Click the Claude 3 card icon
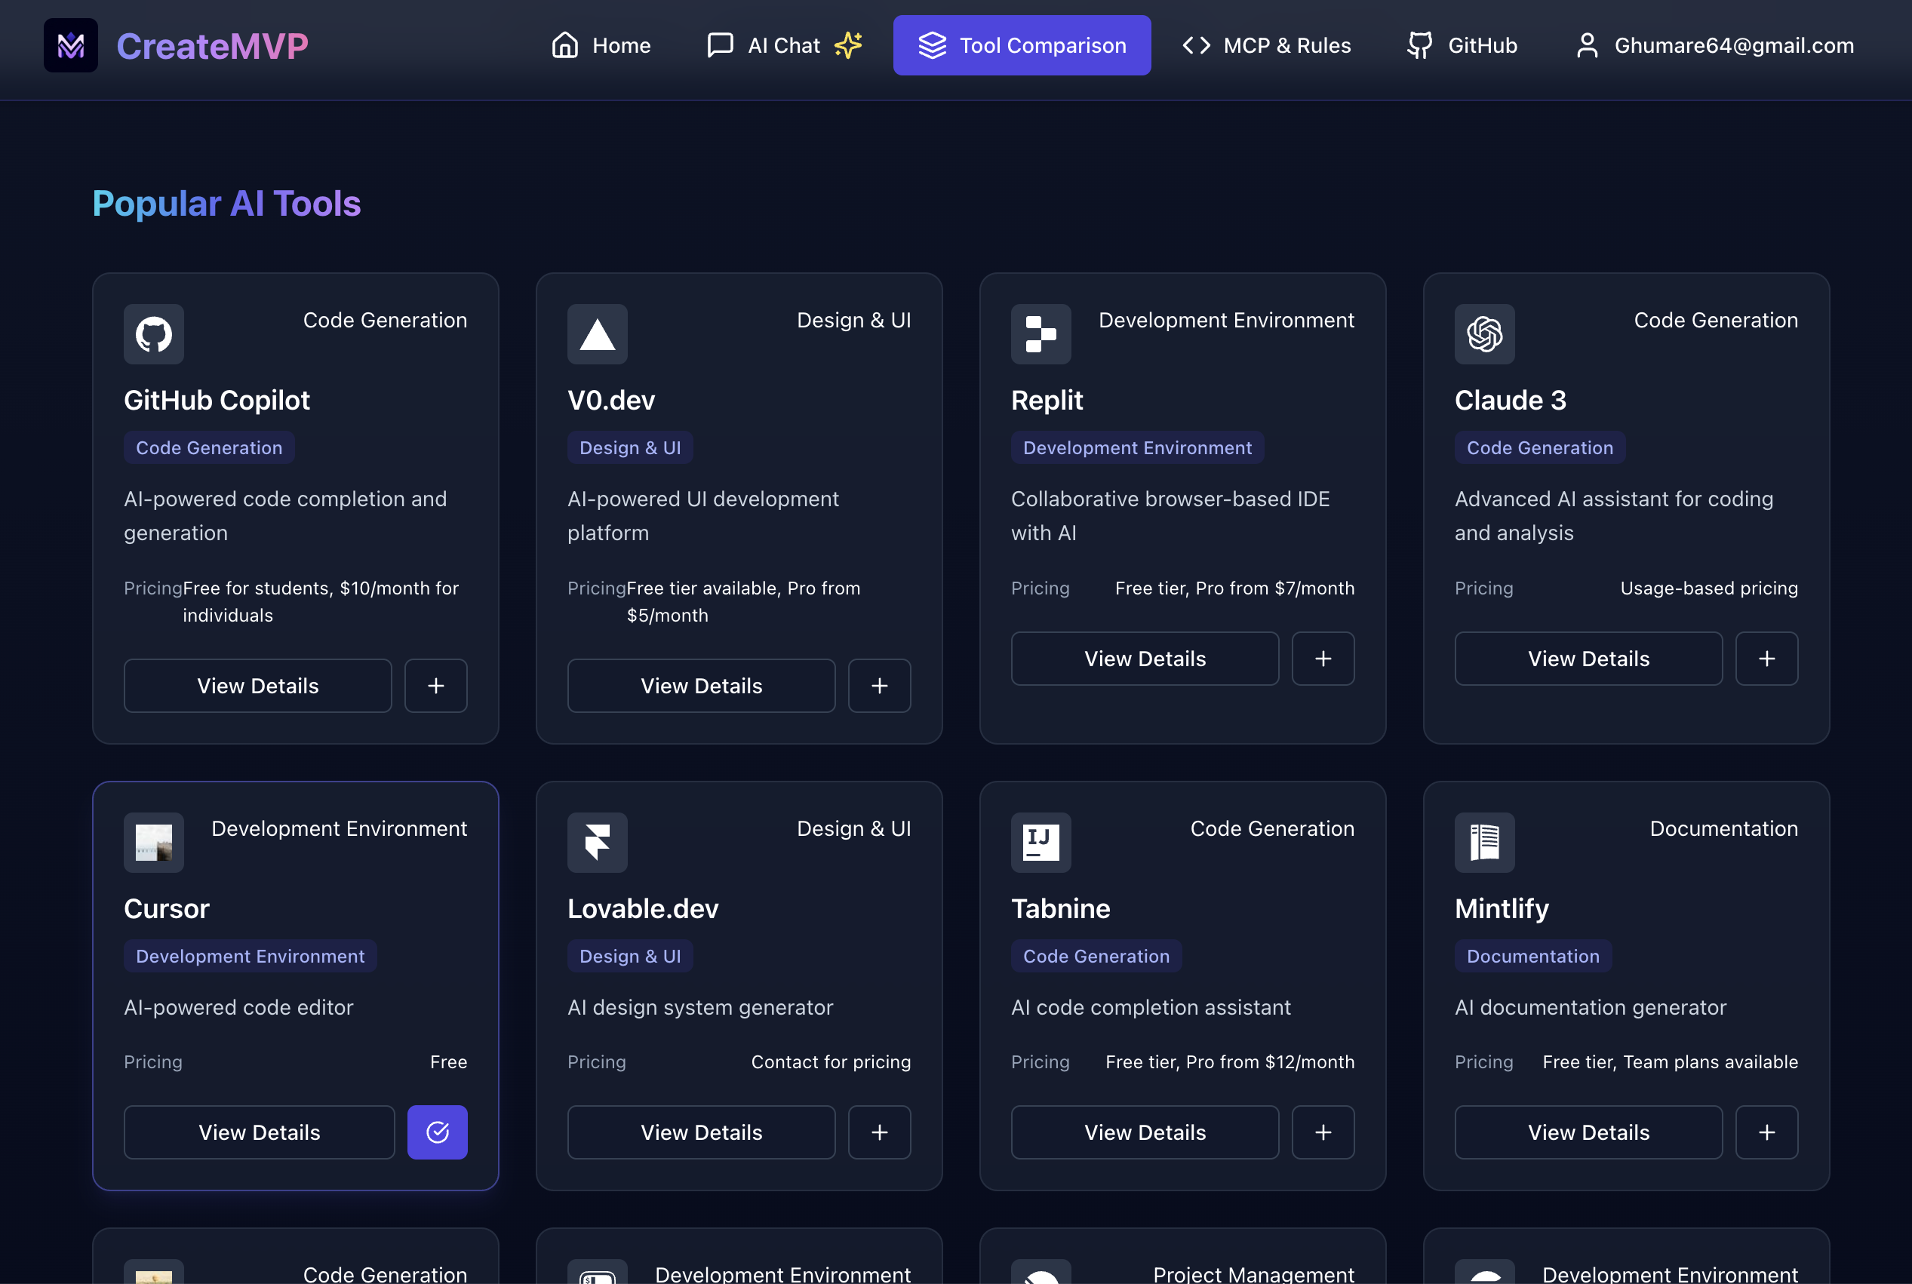This screenshot has height=1284, width=1912. (1483, 334)
